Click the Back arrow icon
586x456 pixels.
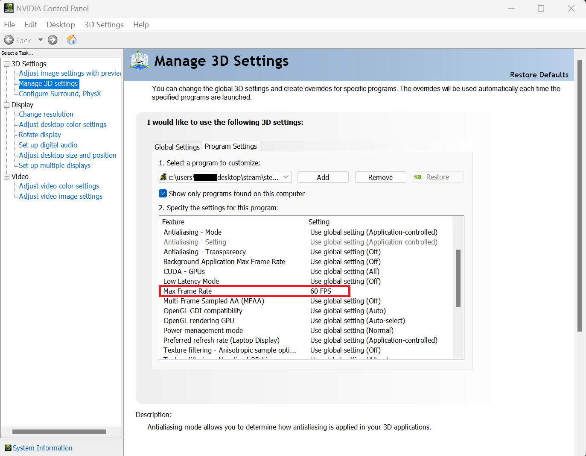coord(9,40)
